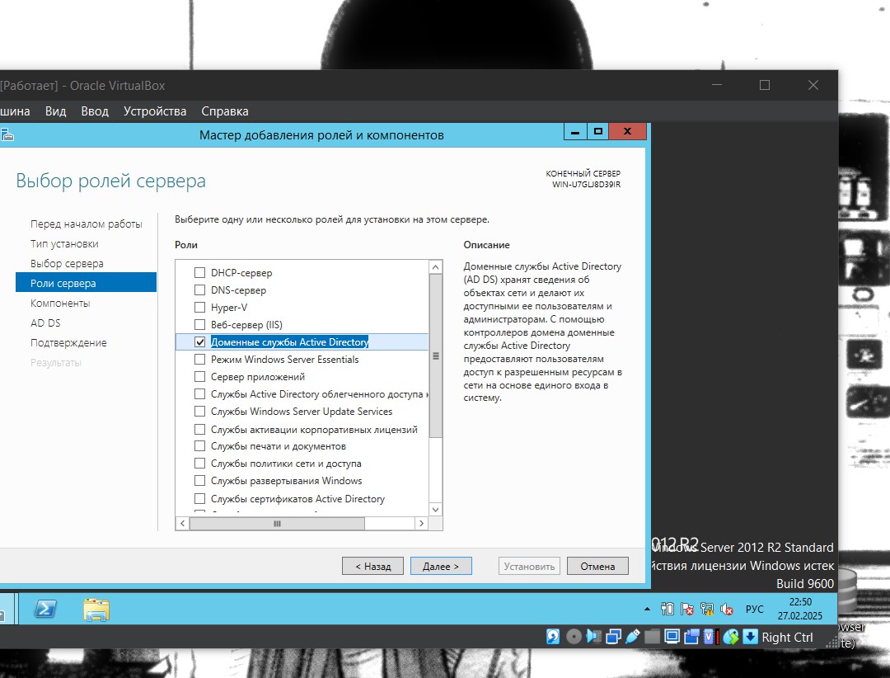Check Службы Windows Server Update Services

pos(199,412)
